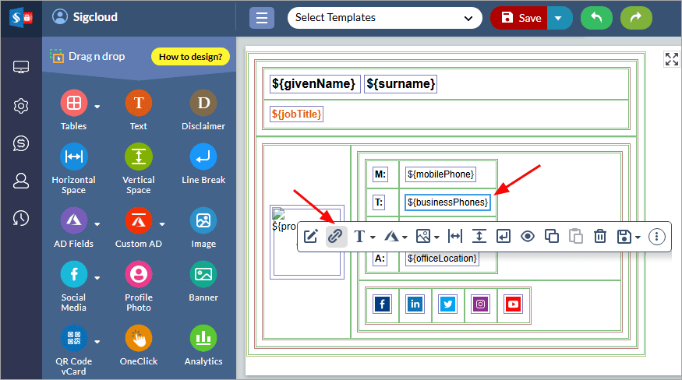This screenshot has width=682, height=380.
Task: Toggle fullscreen editor view
Action: click(x=671, y=60)
